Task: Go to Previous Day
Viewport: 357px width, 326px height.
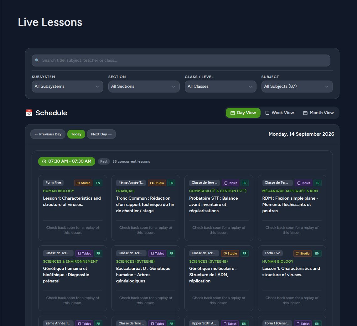Action: (x=48, y=134)
